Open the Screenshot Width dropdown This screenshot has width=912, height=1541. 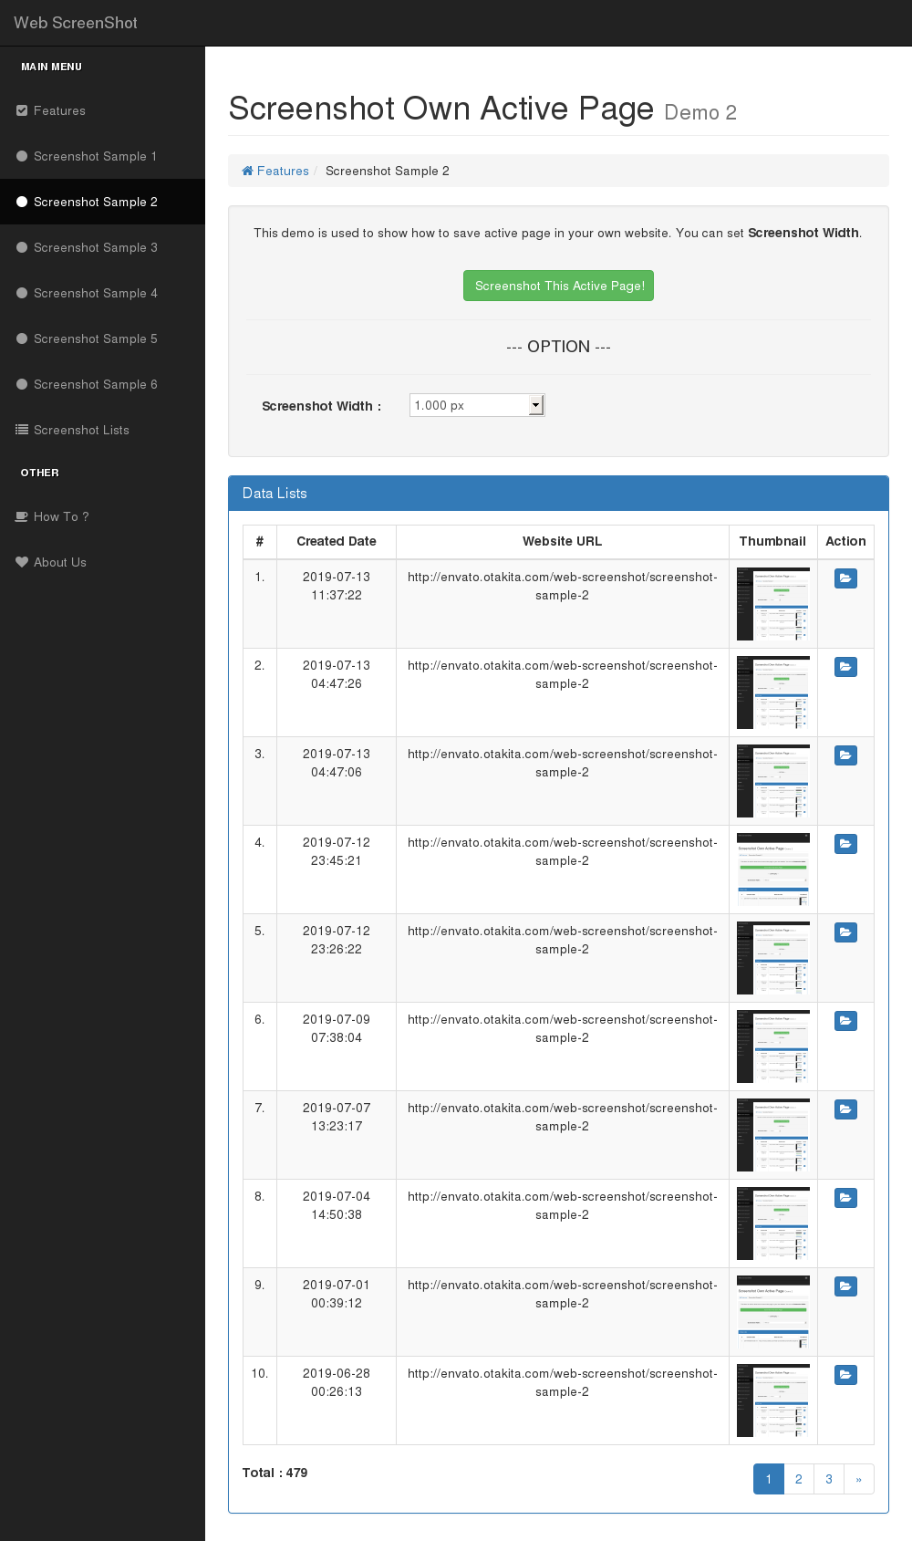tap(477, 405)
